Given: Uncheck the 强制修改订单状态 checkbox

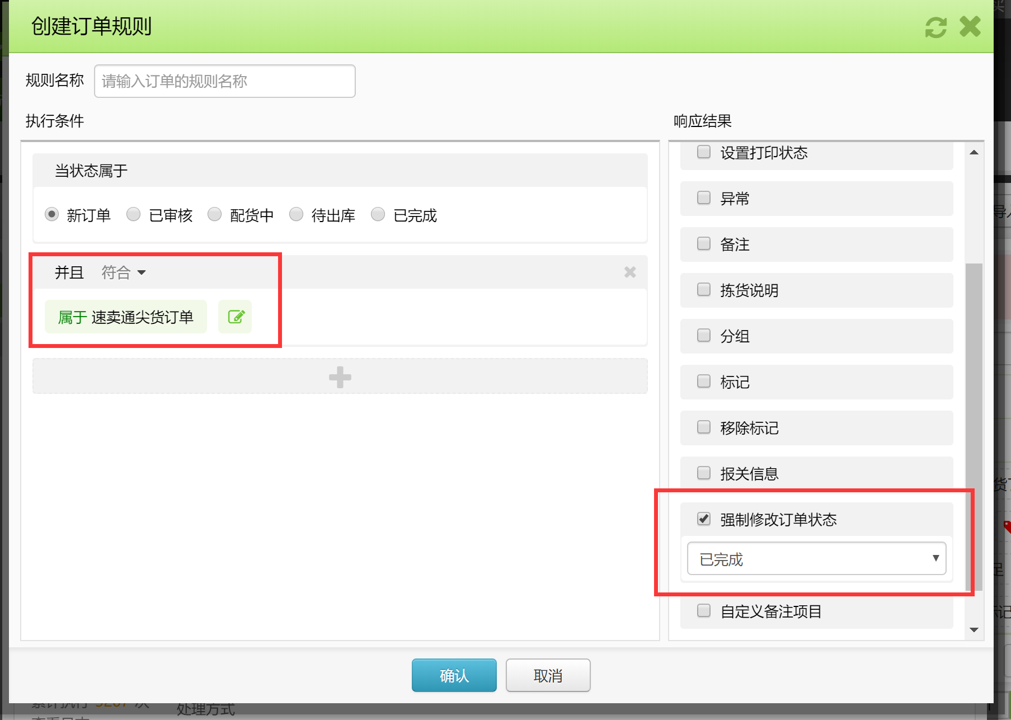Looking at the screenshot, I should [x=704, y=519].
